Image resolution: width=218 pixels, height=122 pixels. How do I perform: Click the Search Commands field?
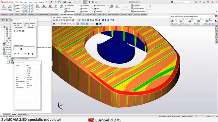183,2
